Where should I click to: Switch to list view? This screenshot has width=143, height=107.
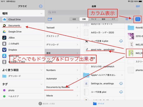pos(132,19)
